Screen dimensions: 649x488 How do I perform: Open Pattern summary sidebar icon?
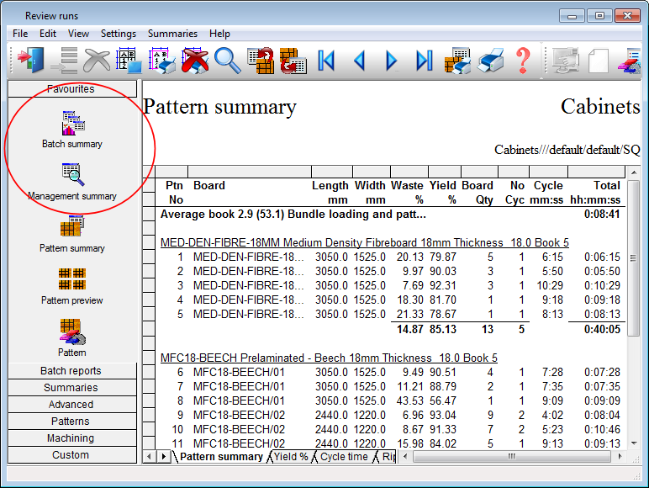click(x=72, y=234)
